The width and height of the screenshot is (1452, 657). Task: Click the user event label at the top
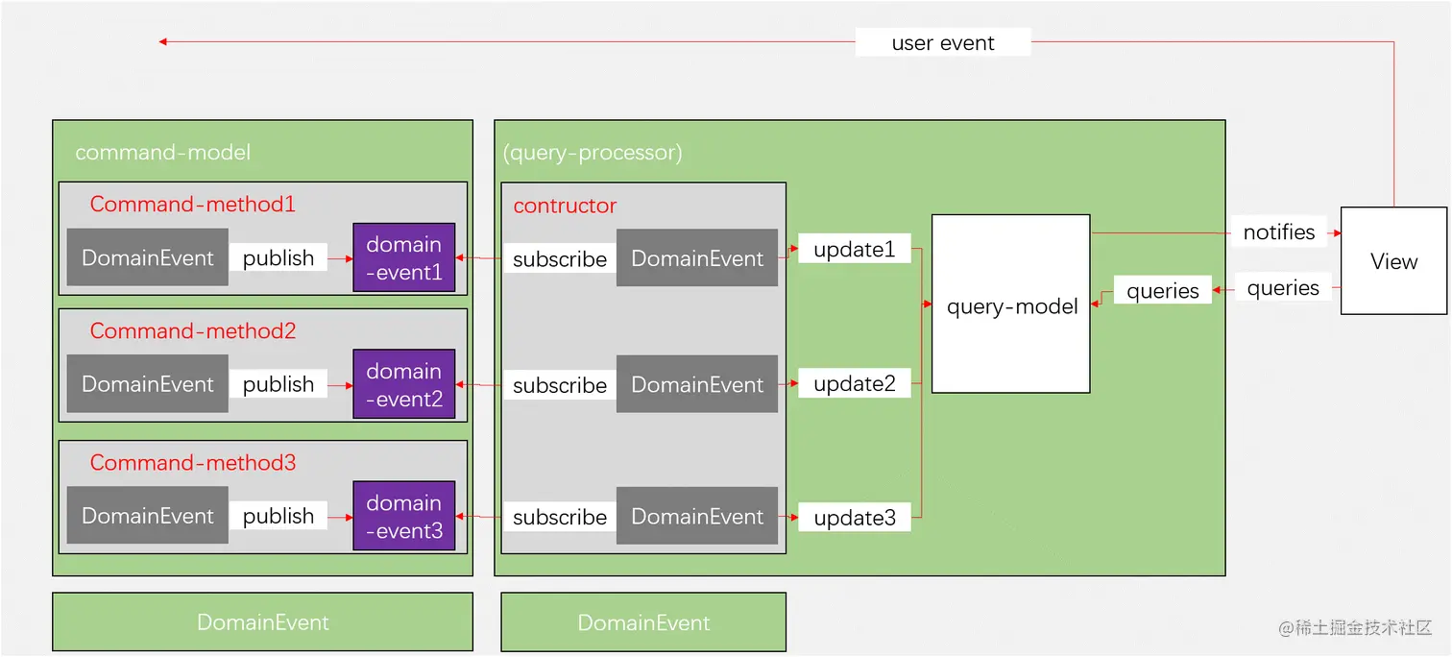point(942,42)
